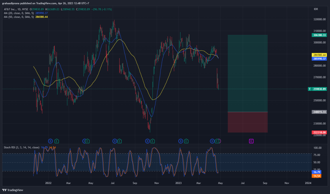This screenshot has height=194, width=330.
Task: Click the 2023 label on time axis
Action: pyautogui.click(x=178, y=183)
